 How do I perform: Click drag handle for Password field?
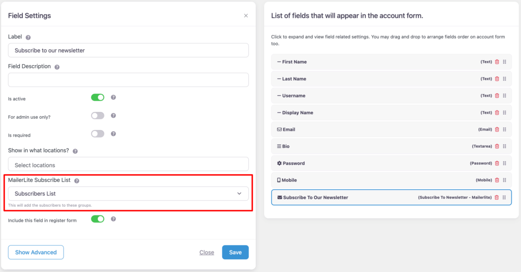point(504,164)
